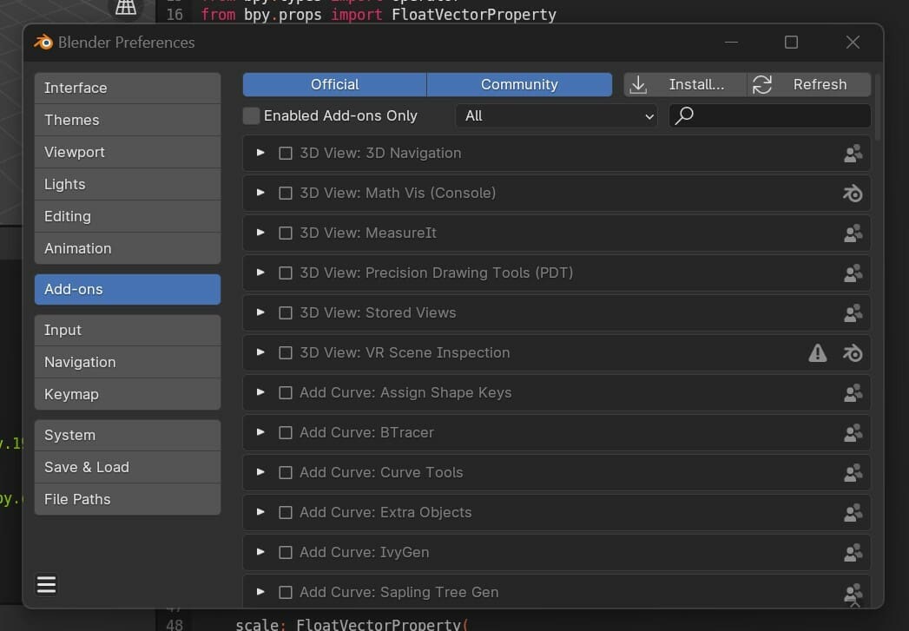Image resolution: width=909 pixels, height=631 pixels.
Task: Expand VR Scene Inspection details
Action: pyautogui.click(x=260, y=352)
